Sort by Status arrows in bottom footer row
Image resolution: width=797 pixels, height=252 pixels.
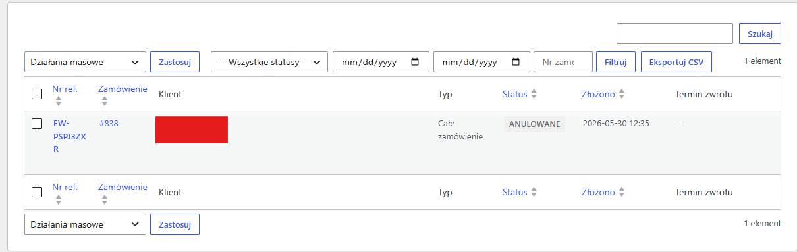point(534,192)
